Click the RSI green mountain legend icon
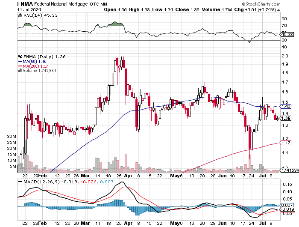299x227 pixels. (20, 15)
